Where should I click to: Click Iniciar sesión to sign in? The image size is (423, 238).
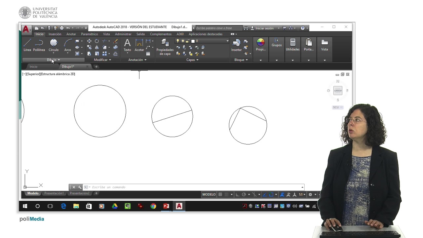[x=264, y=28]
